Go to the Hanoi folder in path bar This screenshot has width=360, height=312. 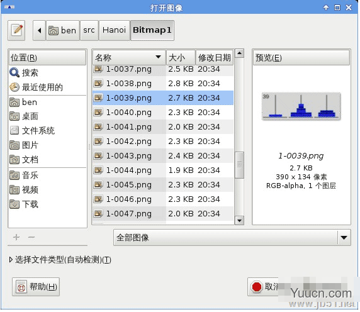(x=115, y=31)
